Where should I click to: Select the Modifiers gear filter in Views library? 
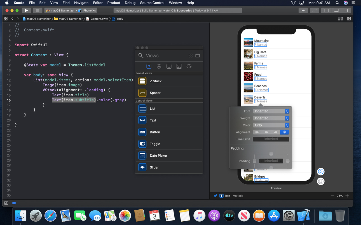159,66
